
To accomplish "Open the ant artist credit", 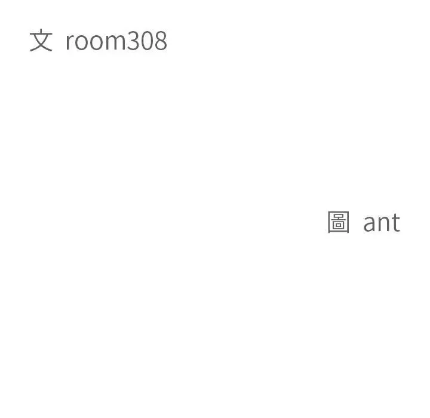I will [x=382, y=223].
